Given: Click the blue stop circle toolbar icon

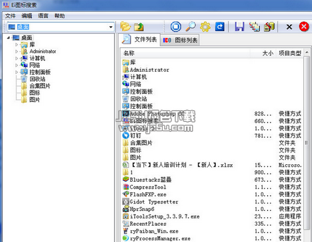Looking at the screenshot, I should point(176,27).
